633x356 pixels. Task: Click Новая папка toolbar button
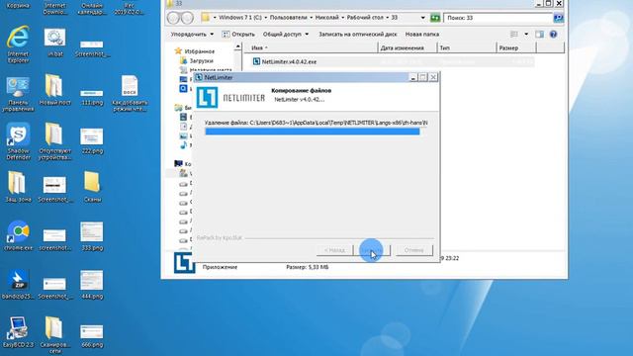pos(422,35)
